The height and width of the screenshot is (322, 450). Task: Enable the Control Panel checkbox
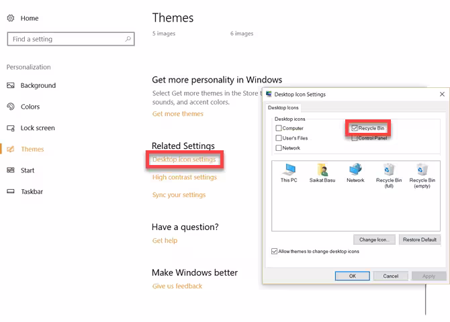[x=355, y=138]
